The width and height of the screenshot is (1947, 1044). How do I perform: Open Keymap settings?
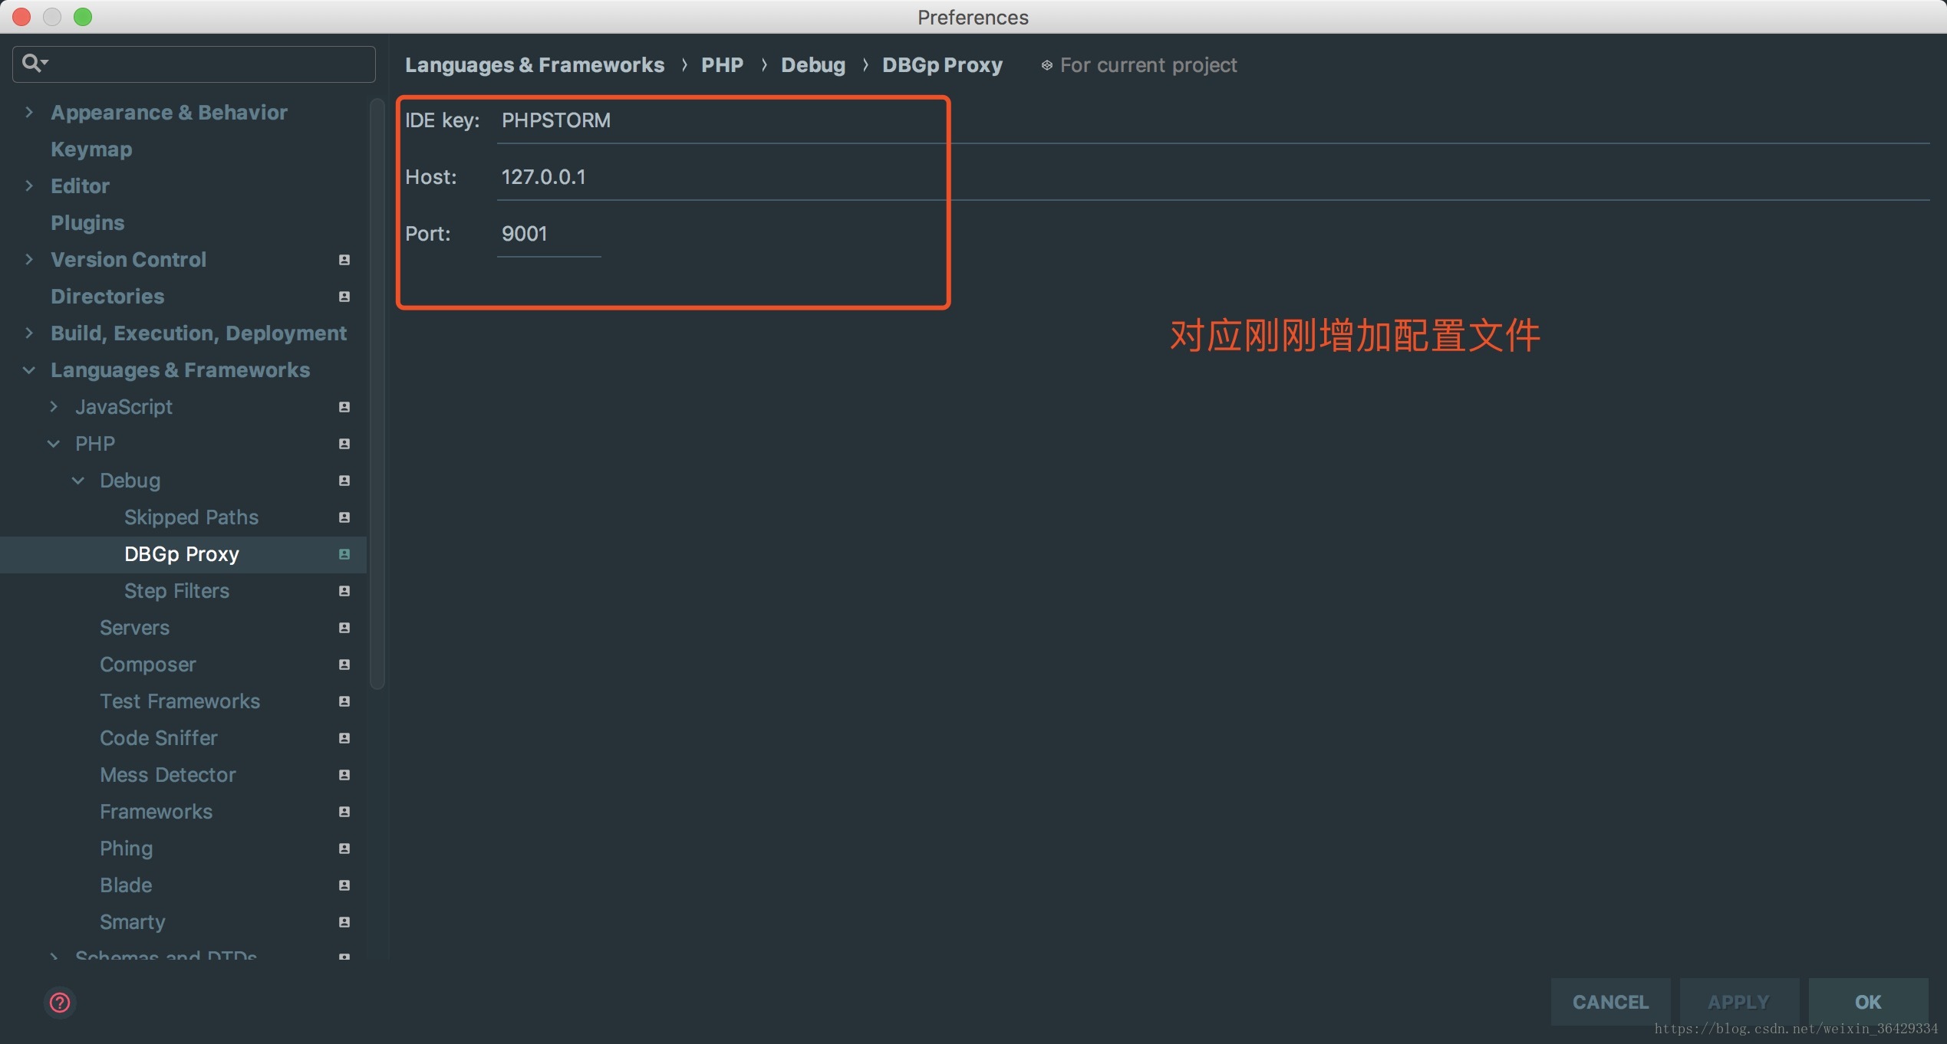click(91, 149)
